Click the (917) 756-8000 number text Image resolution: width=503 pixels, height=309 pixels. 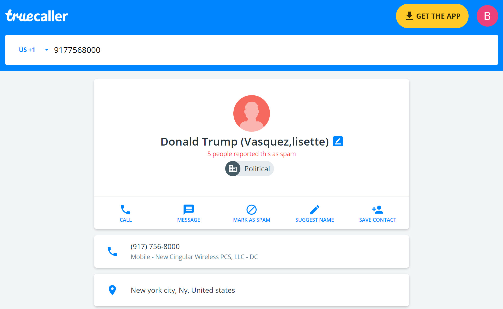(155, 247)
